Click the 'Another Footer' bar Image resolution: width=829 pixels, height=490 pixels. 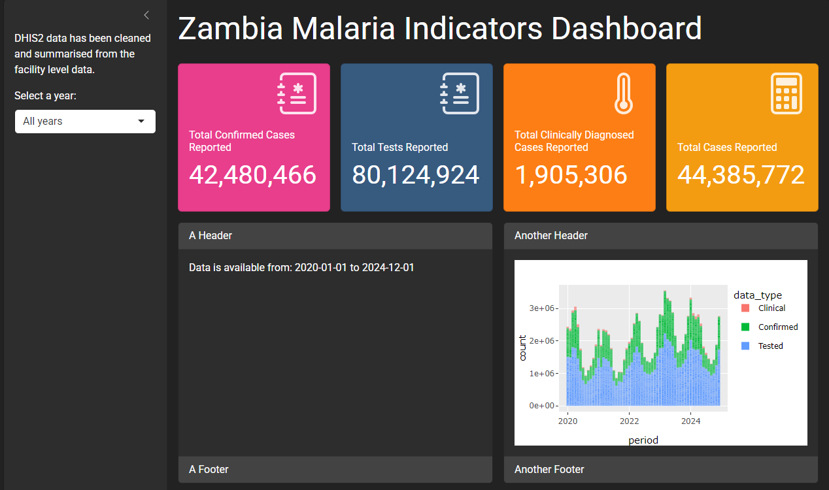pyautogui.click(x=661, y=470)
